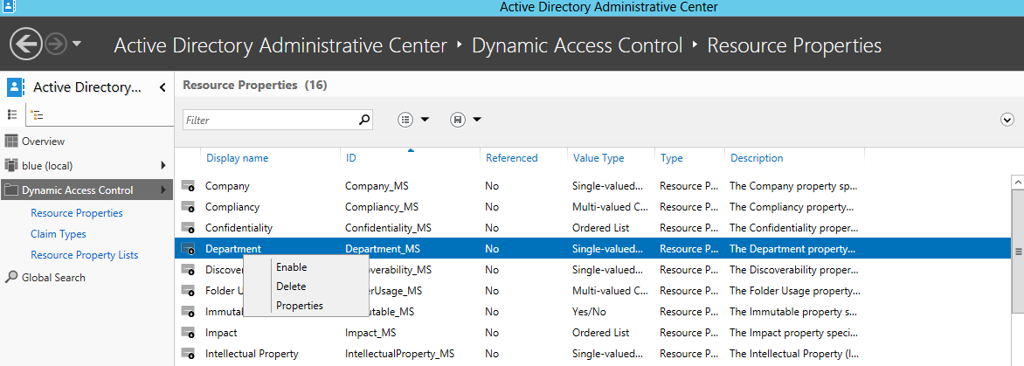Click the Compliancy row icon
This screenshot has width=1024, height=366.
(188, 207)
